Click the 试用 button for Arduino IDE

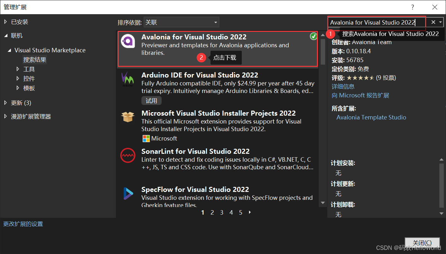click(151, 101)
